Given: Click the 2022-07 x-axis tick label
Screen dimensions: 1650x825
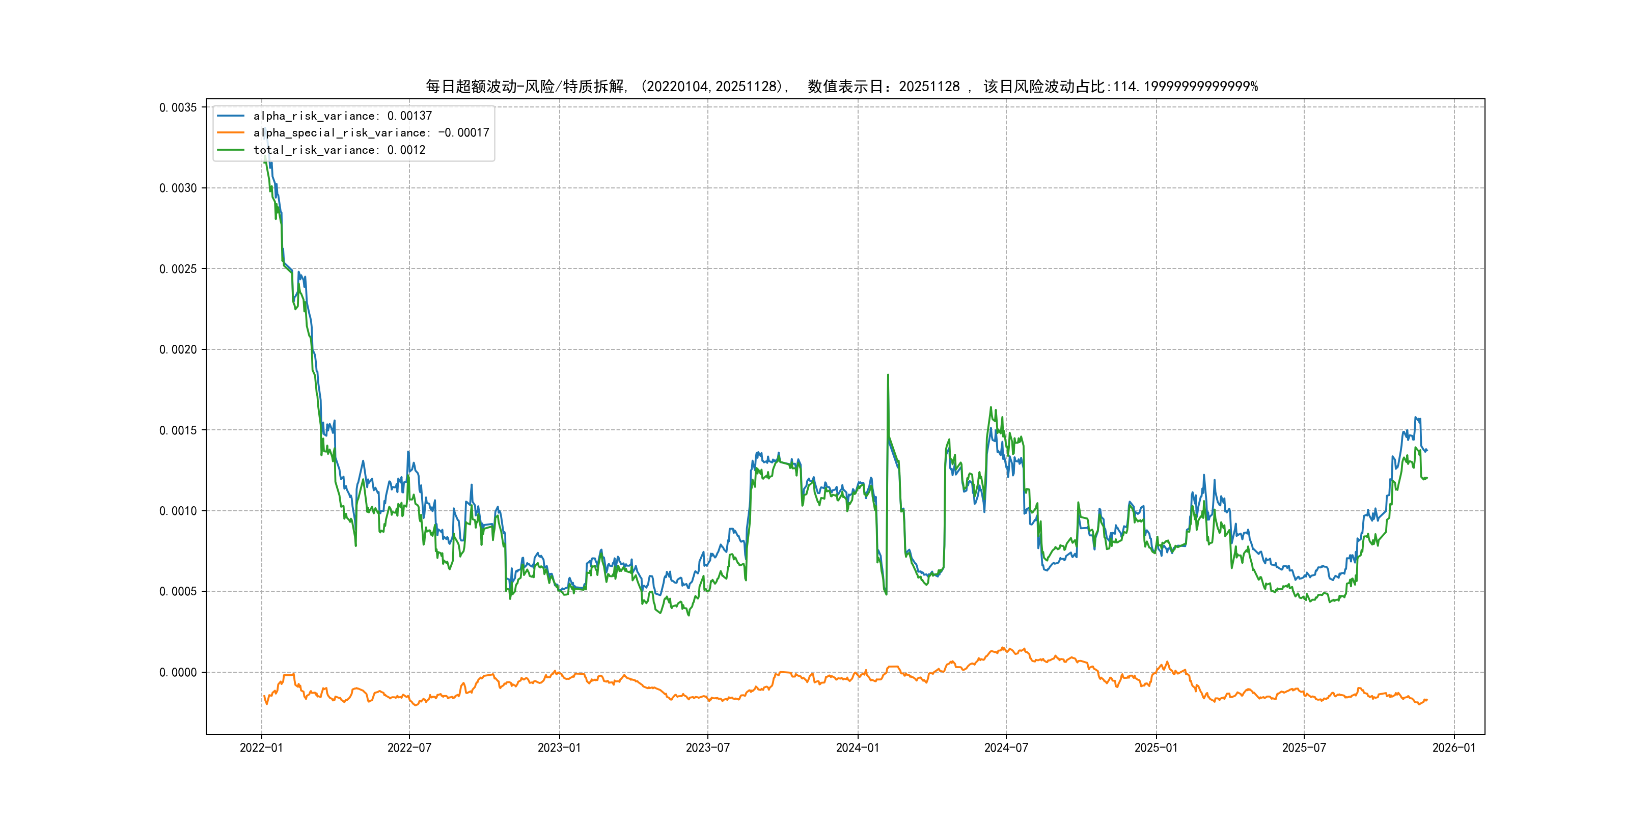Looking at the screenshot, I should click(409, 748).
